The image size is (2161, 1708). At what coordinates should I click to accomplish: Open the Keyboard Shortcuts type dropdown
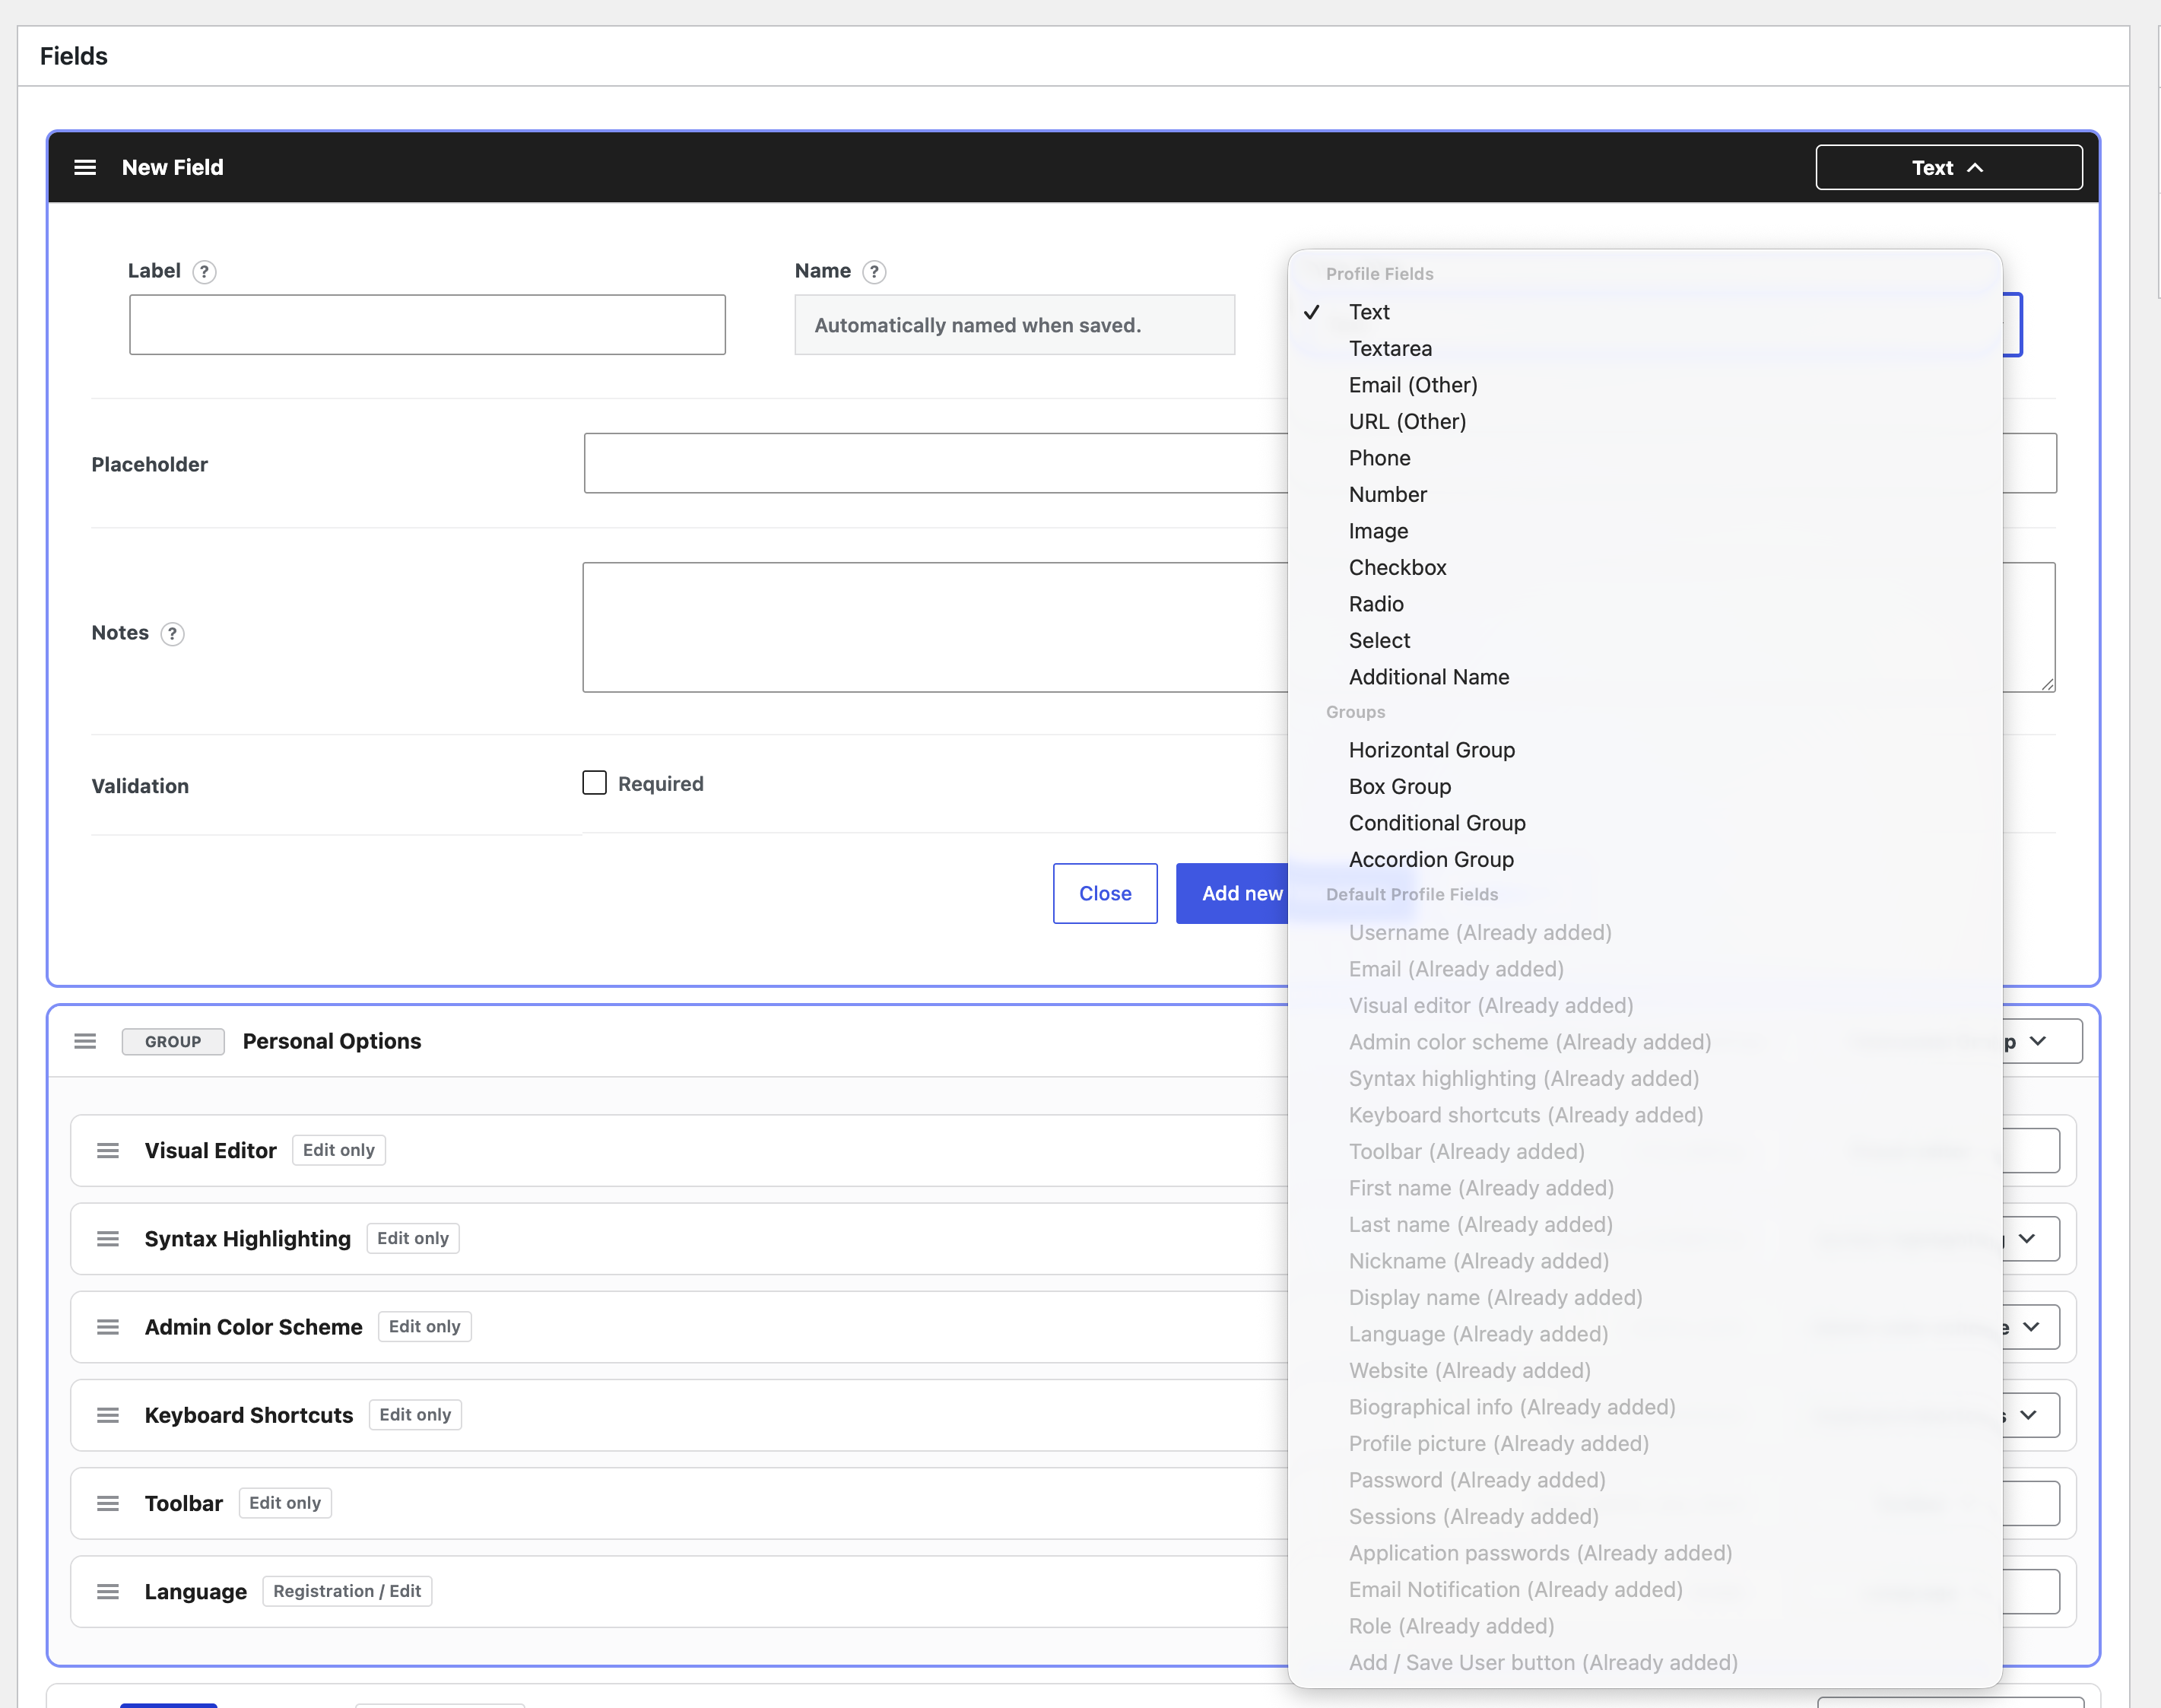point(2030,1415)
